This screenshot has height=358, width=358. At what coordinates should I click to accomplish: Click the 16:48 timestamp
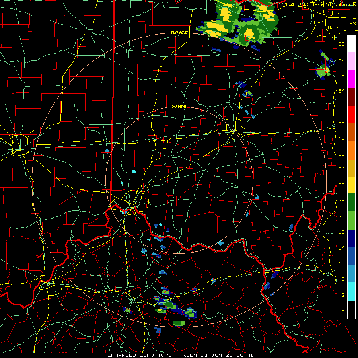point(245,355)
